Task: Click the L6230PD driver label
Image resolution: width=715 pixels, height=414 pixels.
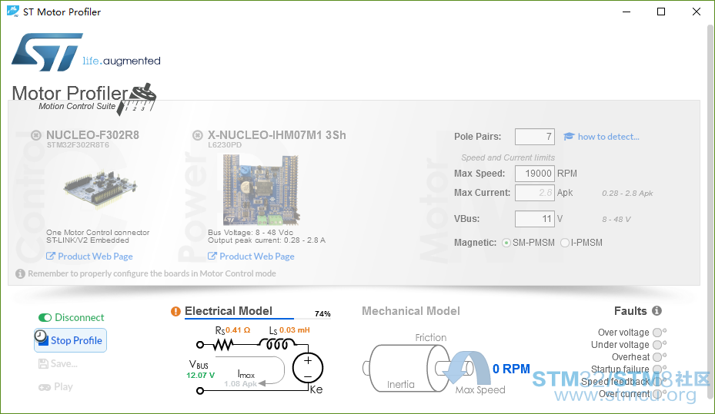Action: coord(225,145)
